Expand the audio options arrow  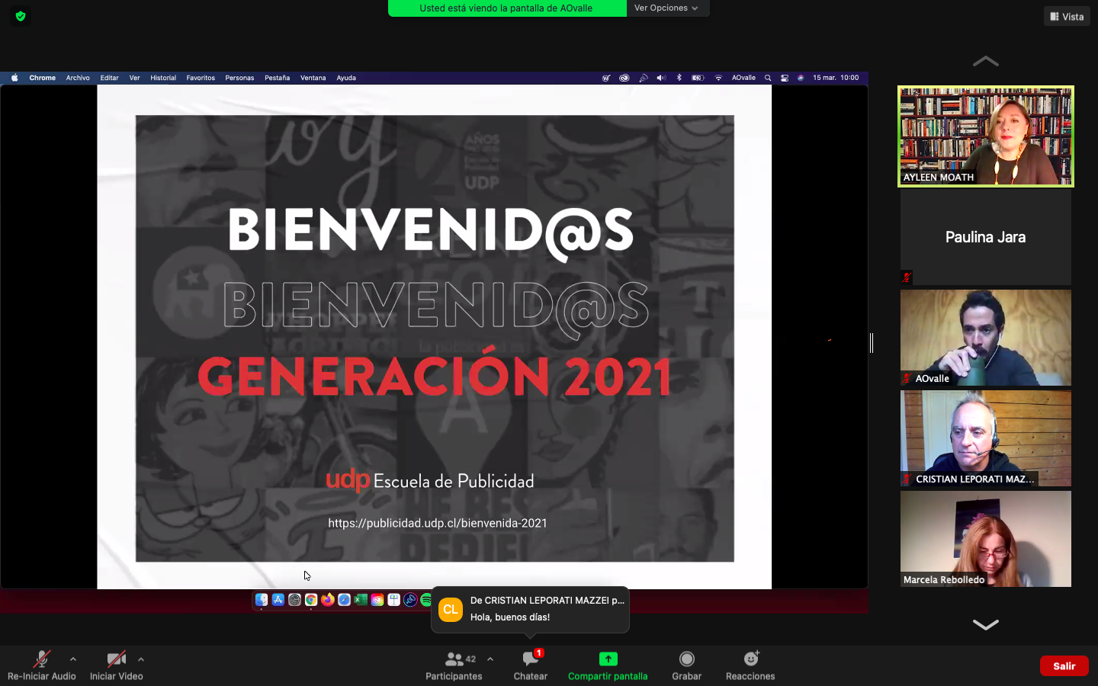point(73,659)
